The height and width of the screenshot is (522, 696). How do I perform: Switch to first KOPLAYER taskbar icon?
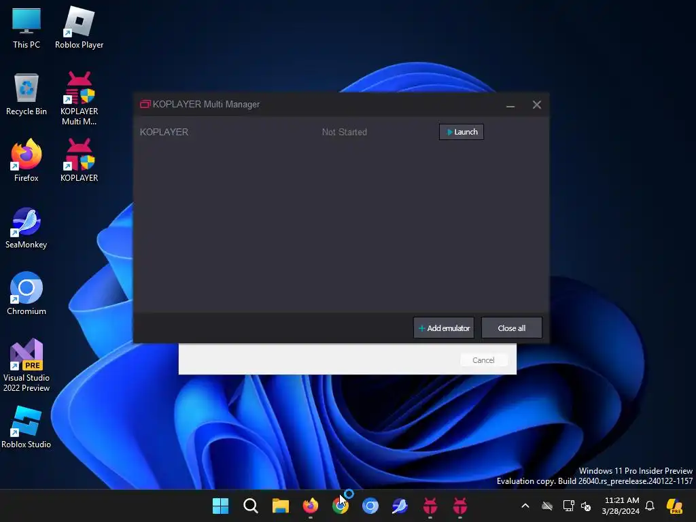[x=430, y=506]
